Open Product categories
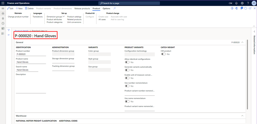 55,22
